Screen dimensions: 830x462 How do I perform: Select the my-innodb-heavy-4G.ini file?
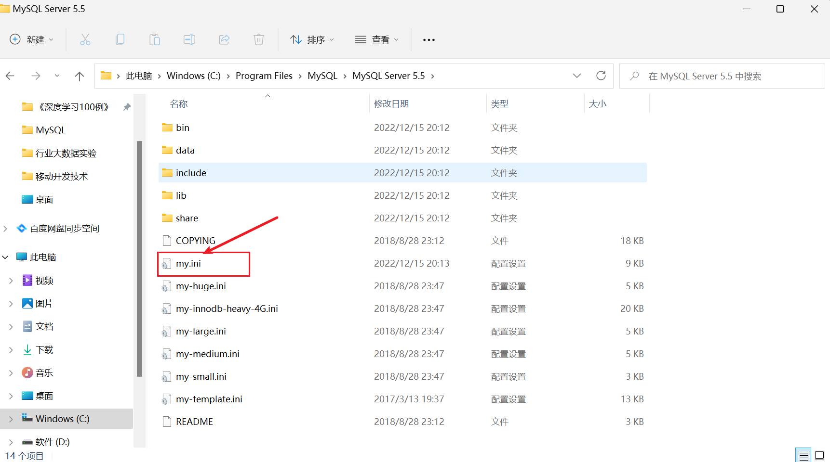[x=402, y=308]
